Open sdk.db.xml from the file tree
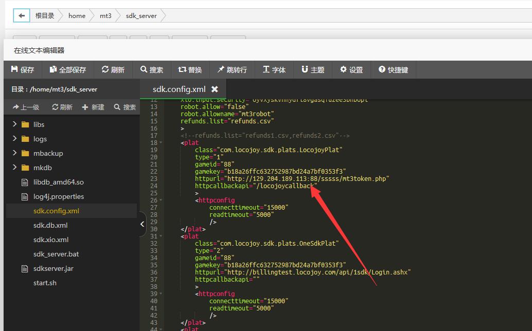This screenshot has width=532, height=331. point(50,225)
